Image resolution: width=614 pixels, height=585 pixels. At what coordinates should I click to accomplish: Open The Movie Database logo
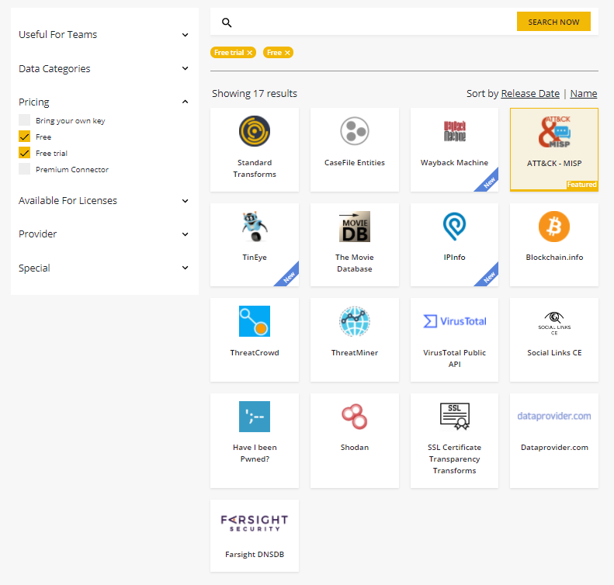click(355, 227)
